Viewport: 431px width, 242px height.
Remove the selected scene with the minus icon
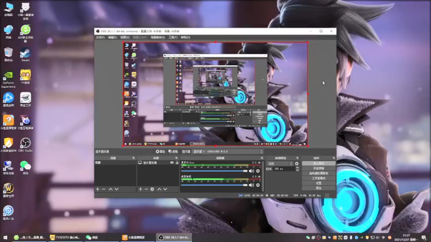103,189
